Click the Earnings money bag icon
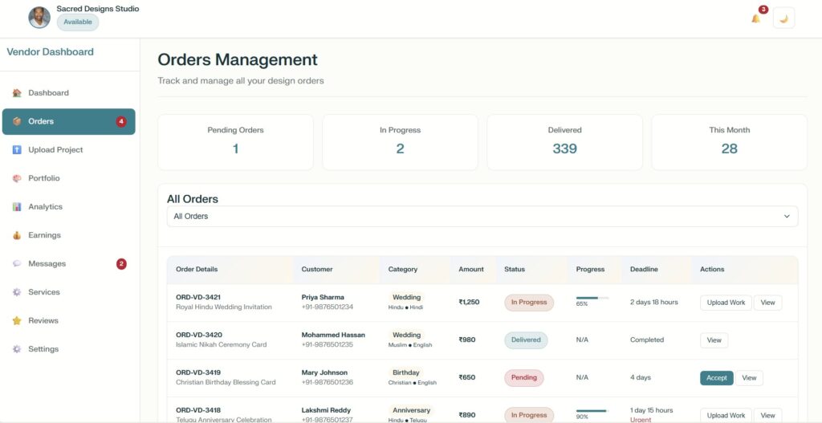 point(17,235)
